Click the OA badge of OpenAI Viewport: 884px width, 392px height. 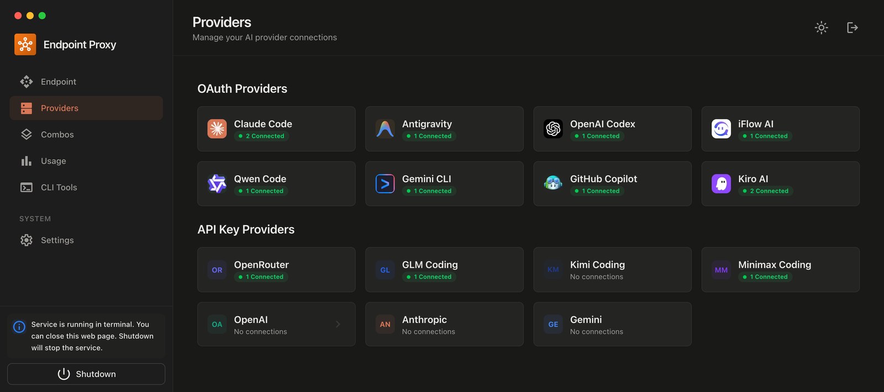click(x=217, y=325)
